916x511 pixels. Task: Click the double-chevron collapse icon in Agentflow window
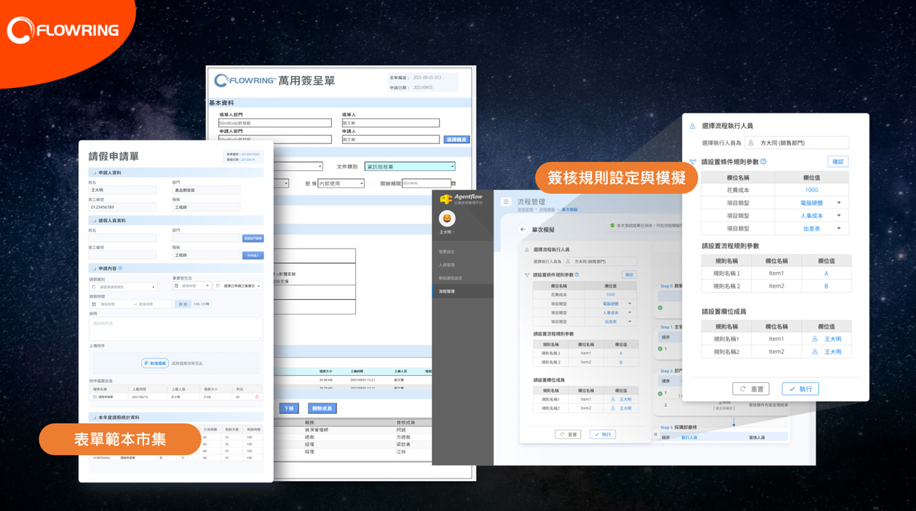[656, 434]
